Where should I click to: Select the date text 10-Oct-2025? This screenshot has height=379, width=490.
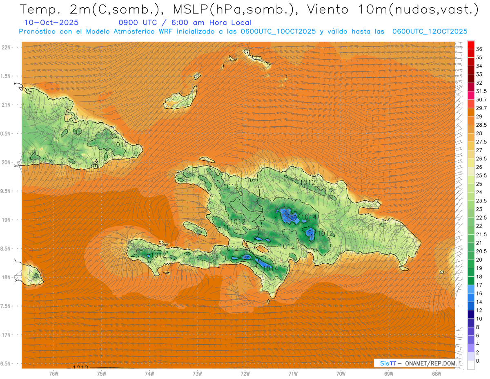pos(51,22)
